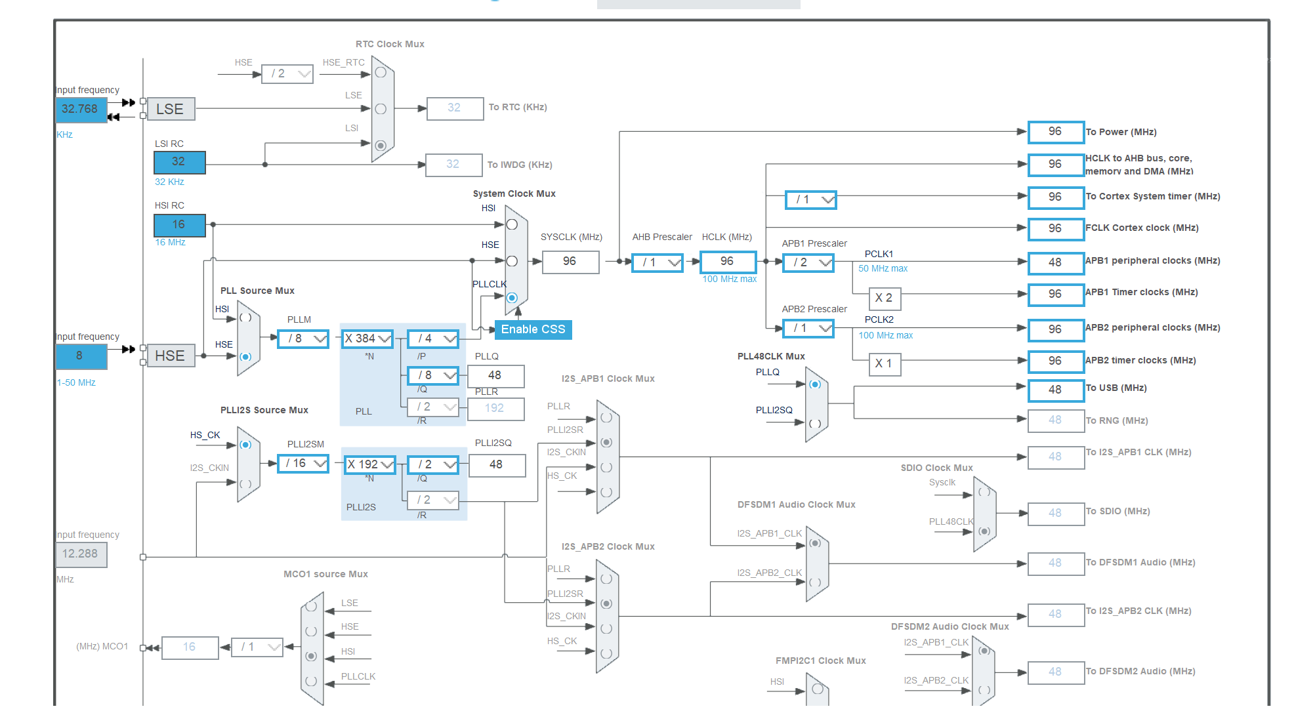Choose PLLQ in PLL48CLK Mux
The height and width of the screenshot is (715, 1315).
[x=815, y=384]
